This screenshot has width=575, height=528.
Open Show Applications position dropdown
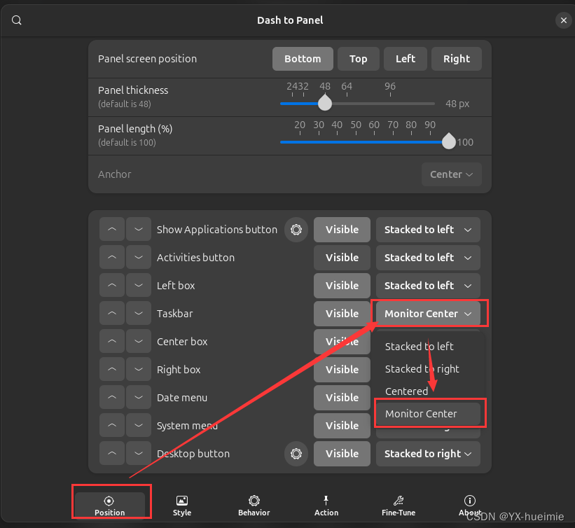pos(428,230)
